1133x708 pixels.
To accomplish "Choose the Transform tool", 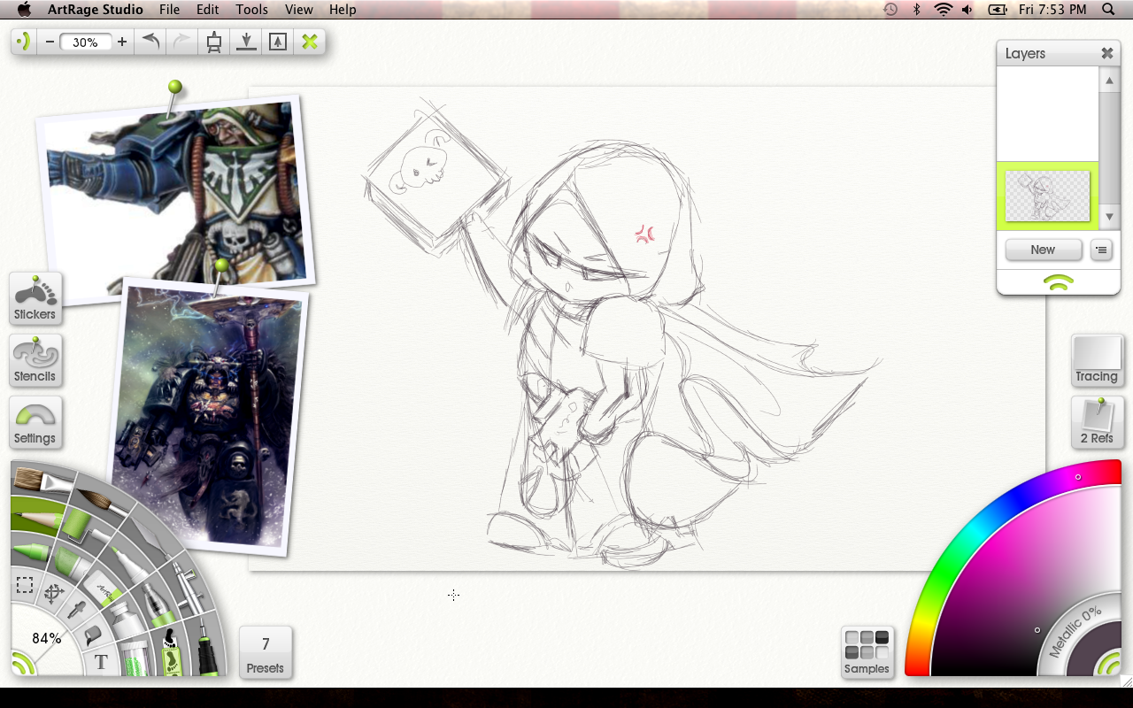I will coord(54,594).
